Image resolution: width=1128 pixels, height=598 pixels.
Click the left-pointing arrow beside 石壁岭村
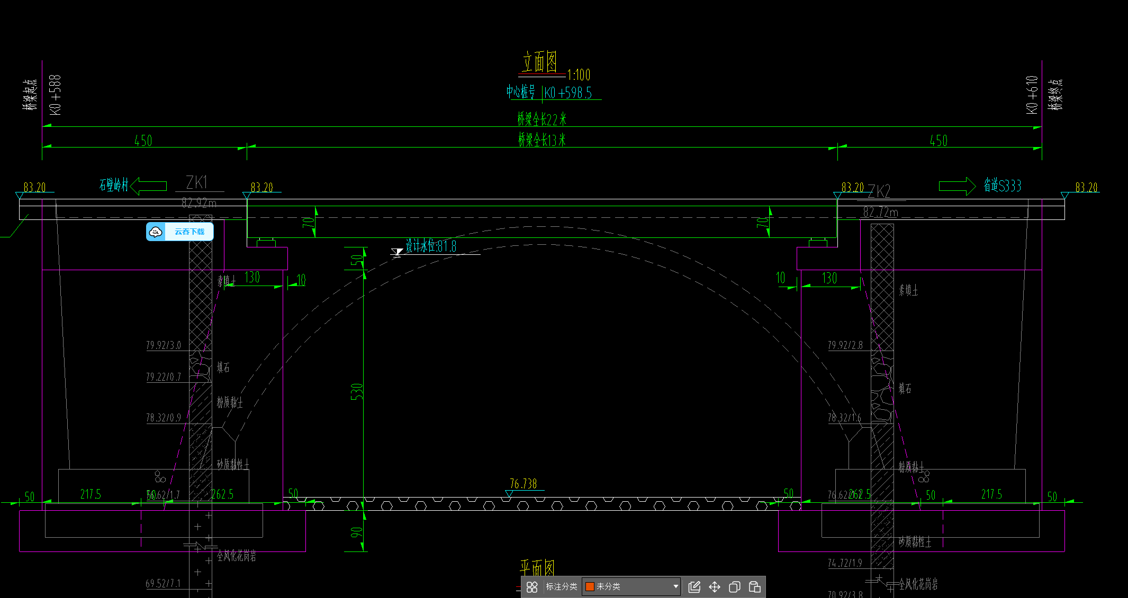pyautogui.click(x=148, y=186)
